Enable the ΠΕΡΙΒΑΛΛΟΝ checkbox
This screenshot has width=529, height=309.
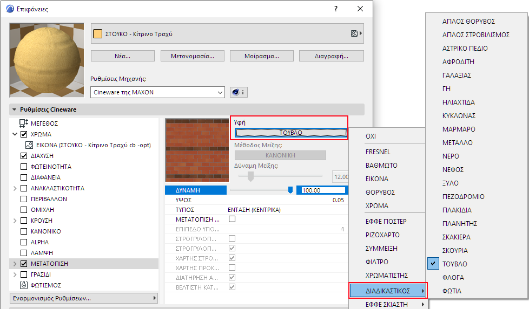point(24,198)
